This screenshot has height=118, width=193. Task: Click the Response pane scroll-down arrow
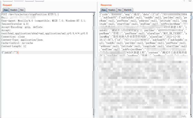tap(191, 116)
